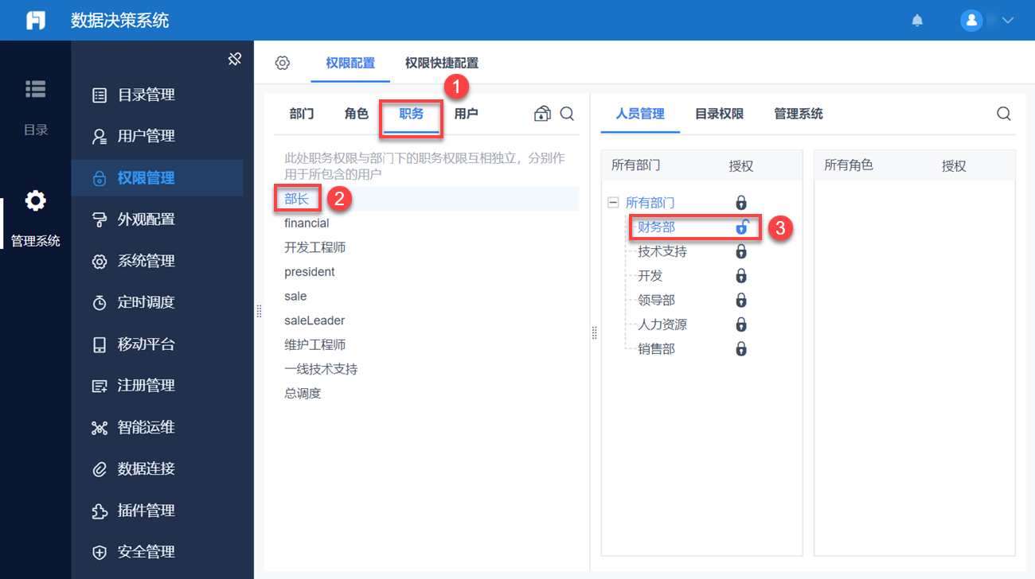Switch to 权限配置 tab
This screenshot has height=579, width=1035.
tap(350, 63)
